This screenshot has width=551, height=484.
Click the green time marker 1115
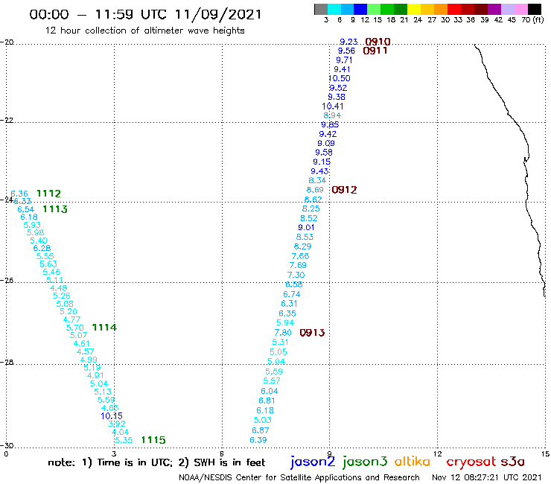coord(153,440)
